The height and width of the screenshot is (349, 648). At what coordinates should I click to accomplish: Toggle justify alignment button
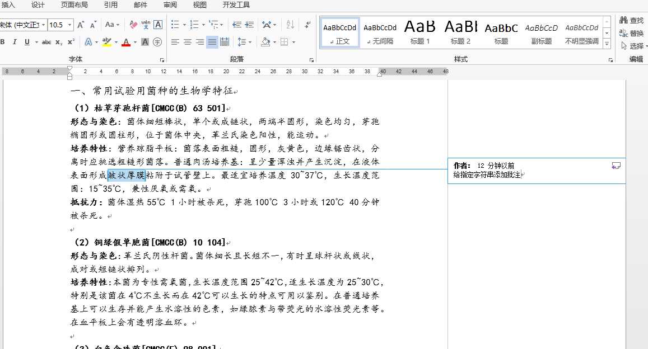click(x=212, y=41)
